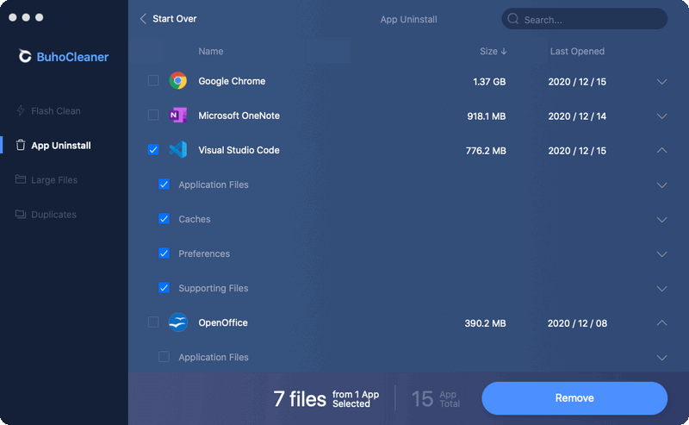
Task: Check the OpenOffice checkbox
Action: (x=153, y=322)
